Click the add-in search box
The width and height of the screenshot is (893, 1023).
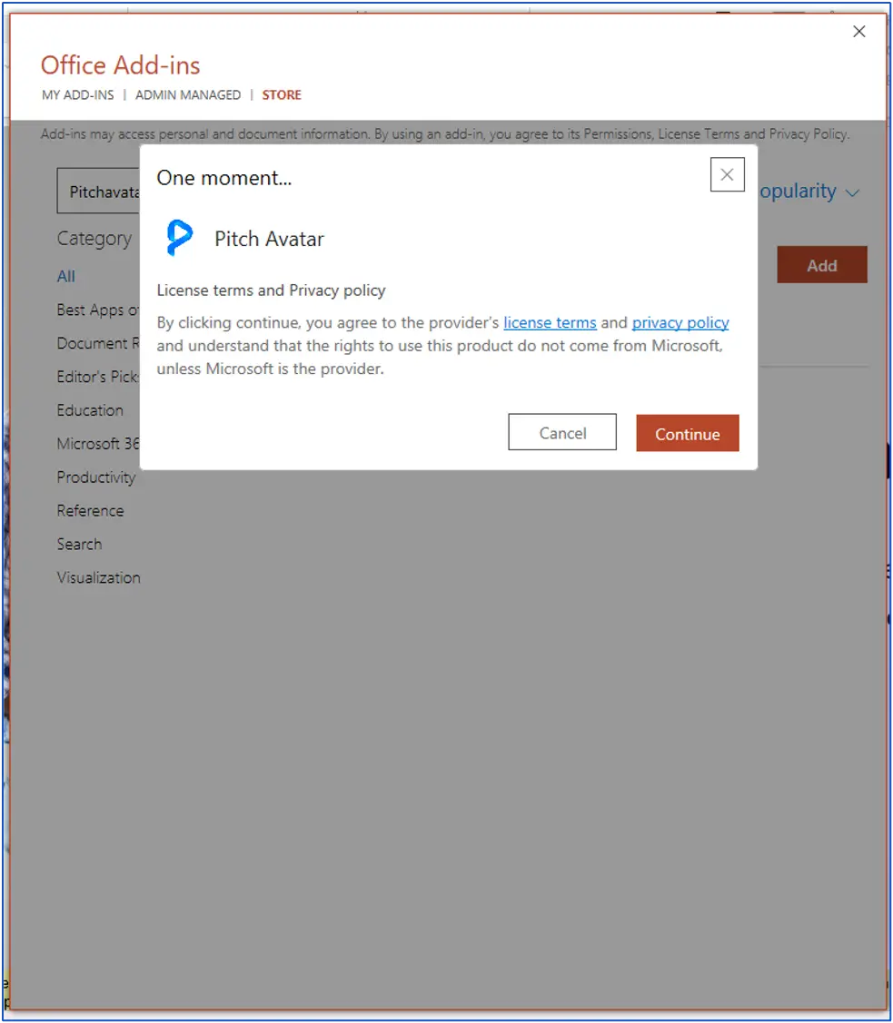[100, 192]
